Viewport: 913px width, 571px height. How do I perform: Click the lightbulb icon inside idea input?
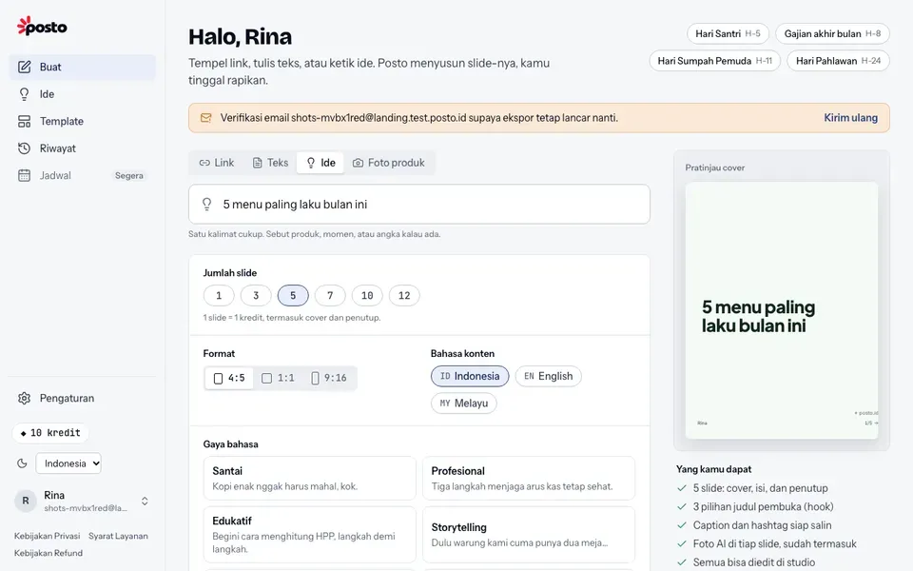206,204
